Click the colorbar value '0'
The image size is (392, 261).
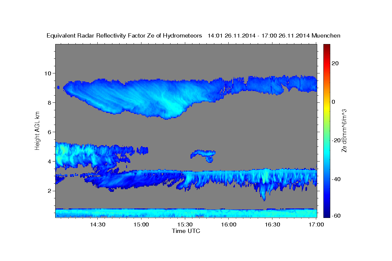coord(334,102)
